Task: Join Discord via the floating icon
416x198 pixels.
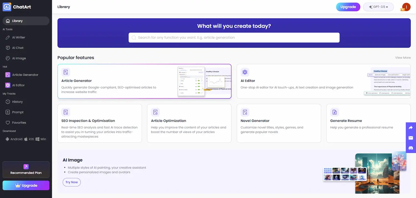Action: tap(411, 148)
